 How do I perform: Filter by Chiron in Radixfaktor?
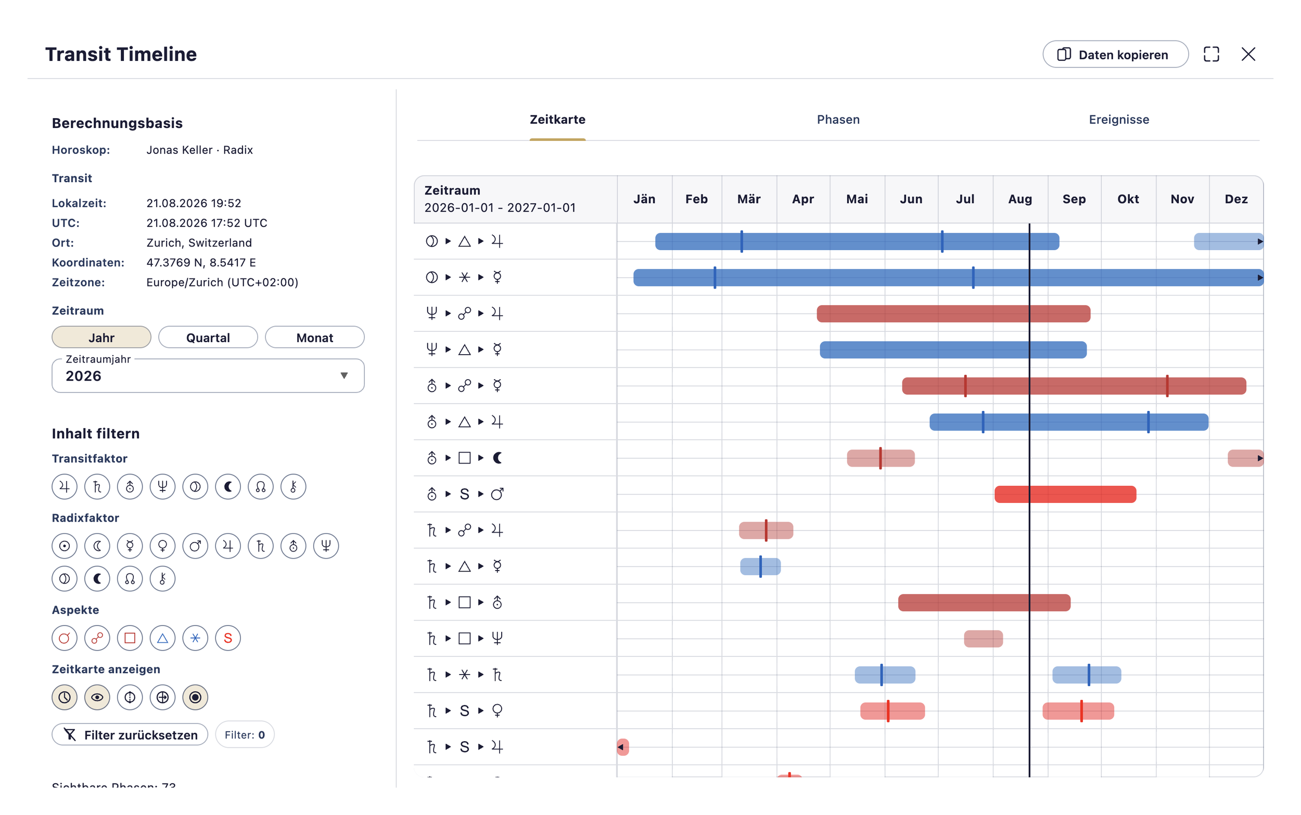162,579
